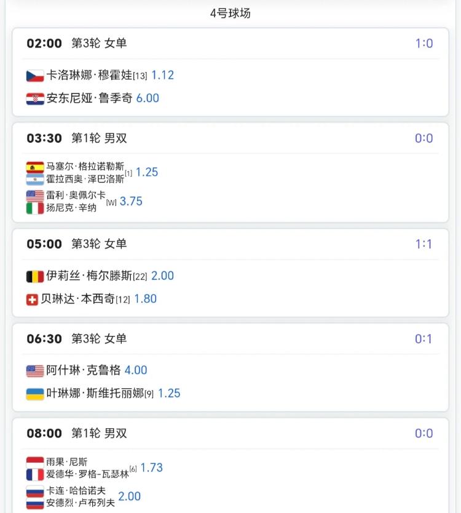Click the Ukrainian flag beside 叶琳娜·斯维托丽娜

coord(35,394)
